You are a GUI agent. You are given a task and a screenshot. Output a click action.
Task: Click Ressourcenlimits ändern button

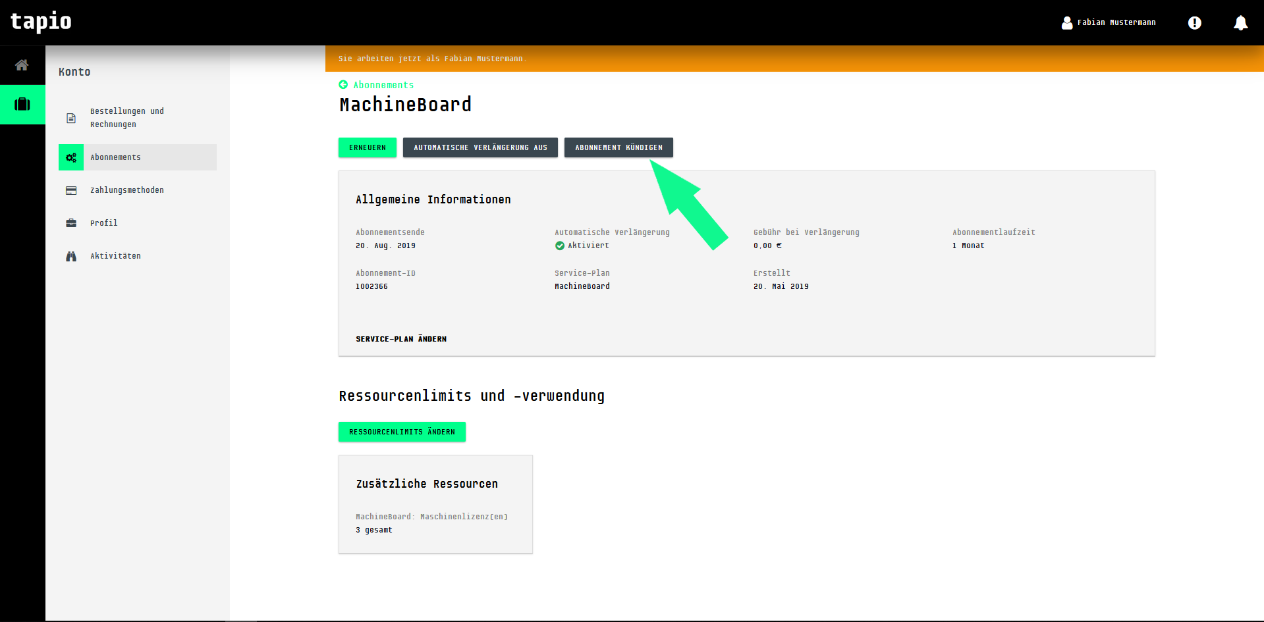pyautogui.click(x=402, y=432)
